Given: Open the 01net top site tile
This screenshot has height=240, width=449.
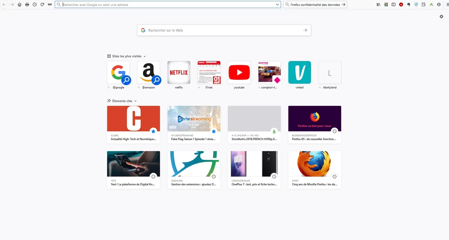Looking at the screenshot, I should click(x=209, y=73).
